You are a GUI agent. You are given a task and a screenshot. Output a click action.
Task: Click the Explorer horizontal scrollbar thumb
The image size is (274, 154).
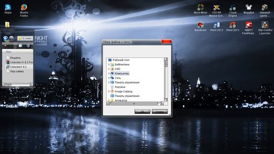point(9,85)
